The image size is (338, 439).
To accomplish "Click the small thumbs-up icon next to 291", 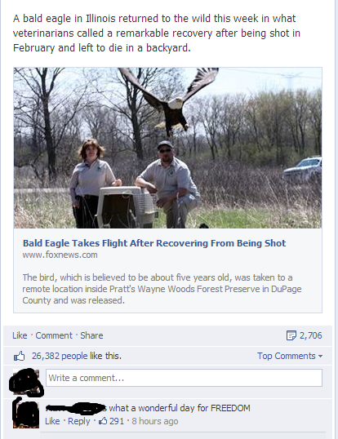I will [103, 421].
